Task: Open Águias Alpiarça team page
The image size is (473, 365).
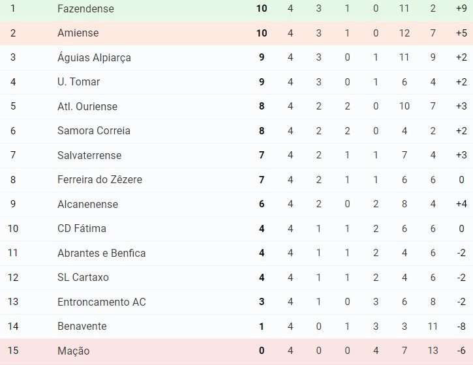Action: [x=94, y=57]
